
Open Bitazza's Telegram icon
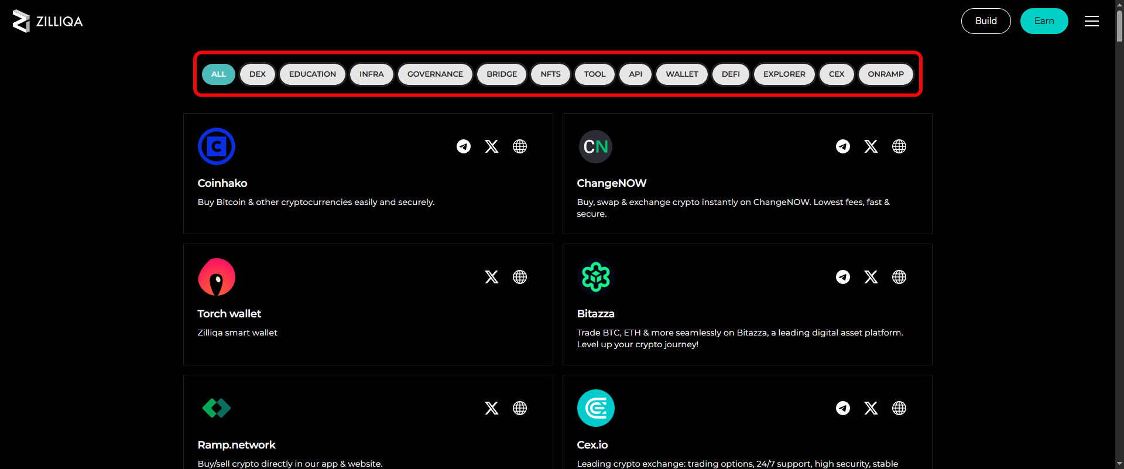point(842,277)
